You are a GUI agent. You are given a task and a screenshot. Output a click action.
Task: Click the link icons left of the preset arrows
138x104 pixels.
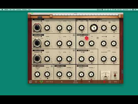point(49,82)
